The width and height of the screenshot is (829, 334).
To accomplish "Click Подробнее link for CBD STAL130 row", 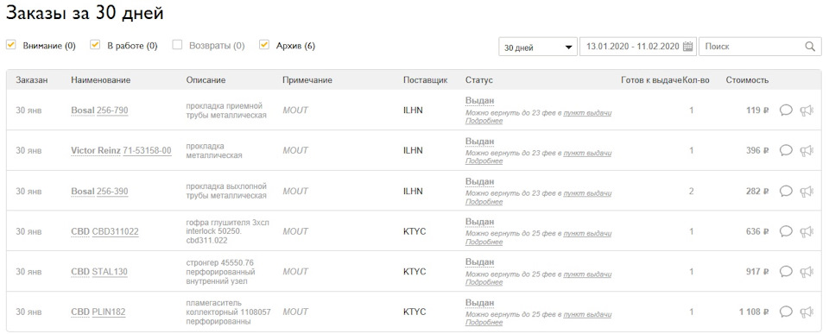I will [x=484, y=282].
